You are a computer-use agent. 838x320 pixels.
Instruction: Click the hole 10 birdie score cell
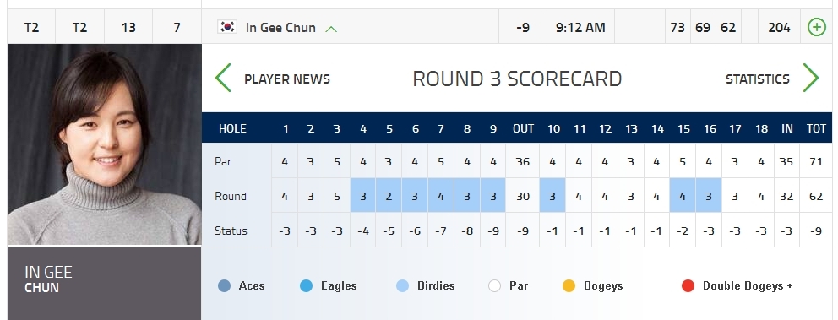552,196
